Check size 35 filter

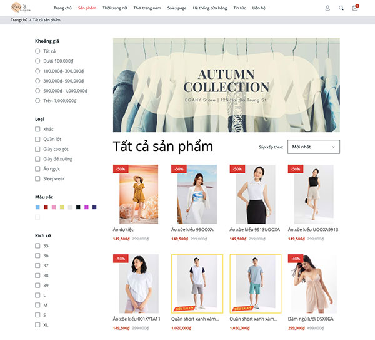pos(37,245)
